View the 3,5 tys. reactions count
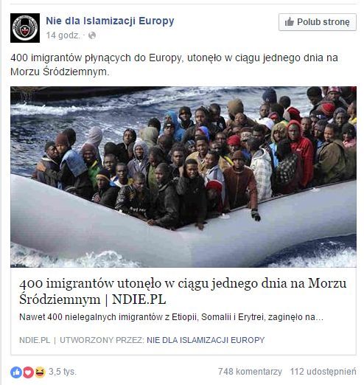This screenshot has height=385, width=364. [x=63, y=372]
